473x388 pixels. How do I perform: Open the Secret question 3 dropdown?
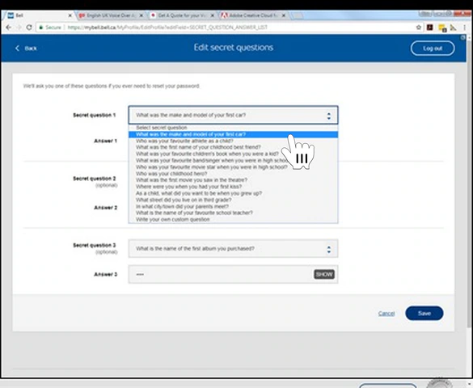click(233, 249)
